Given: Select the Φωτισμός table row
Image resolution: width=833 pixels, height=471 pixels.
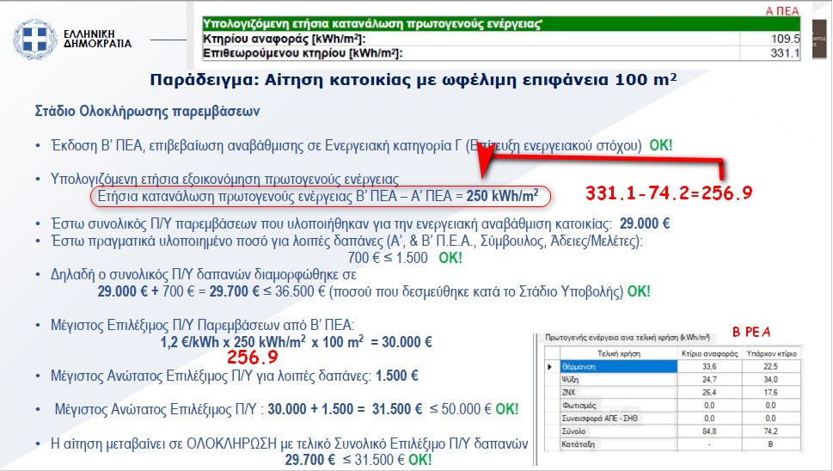Looking at the screenshot, I should pos(608,406).
